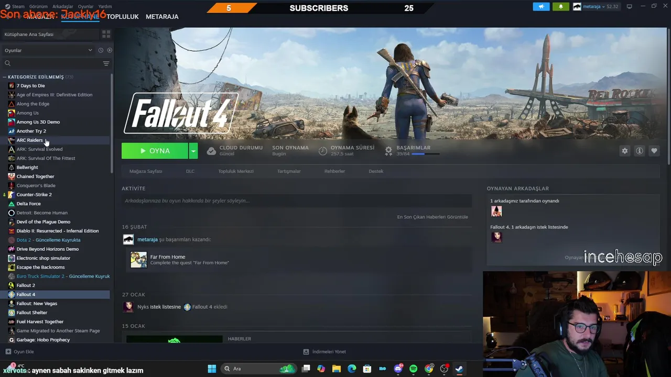
Task: Enter Big Picture mode via monitor icon
Action: coord(629,6)
